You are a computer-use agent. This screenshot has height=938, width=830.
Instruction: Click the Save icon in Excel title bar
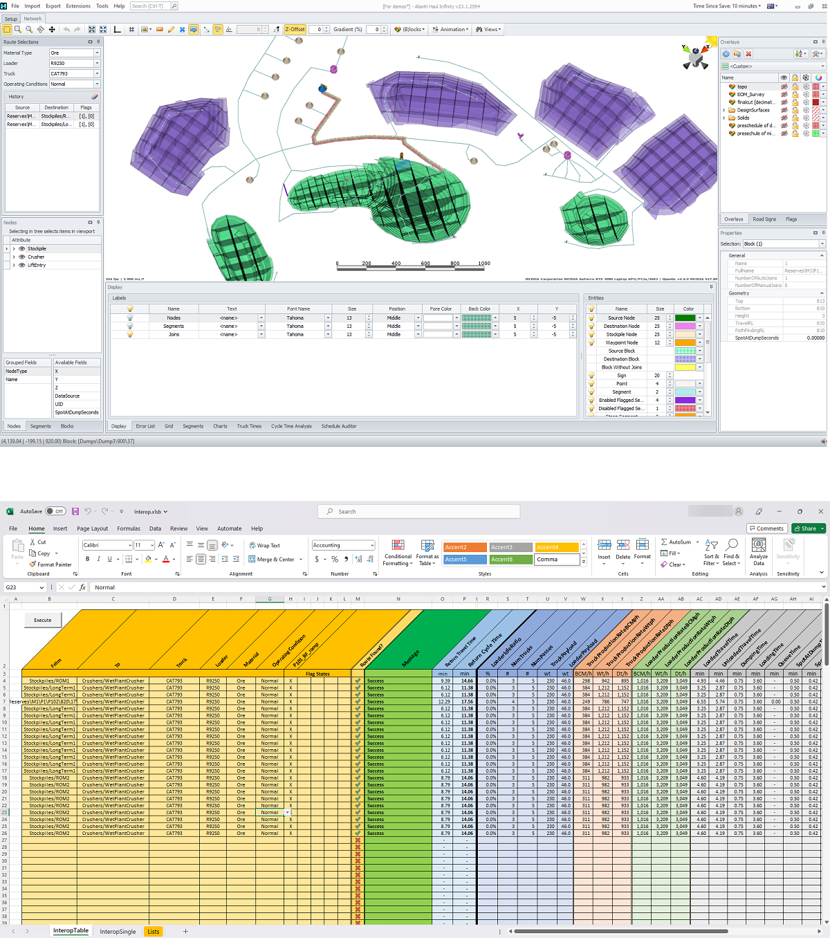coord(75,512)
